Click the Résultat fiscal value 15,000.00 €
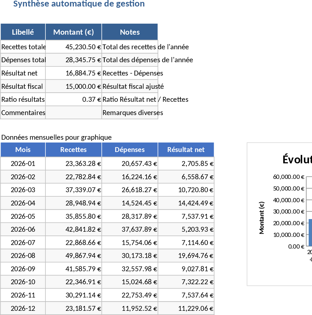The width and height of the screenshot is (312, 315). click(73, 86)
